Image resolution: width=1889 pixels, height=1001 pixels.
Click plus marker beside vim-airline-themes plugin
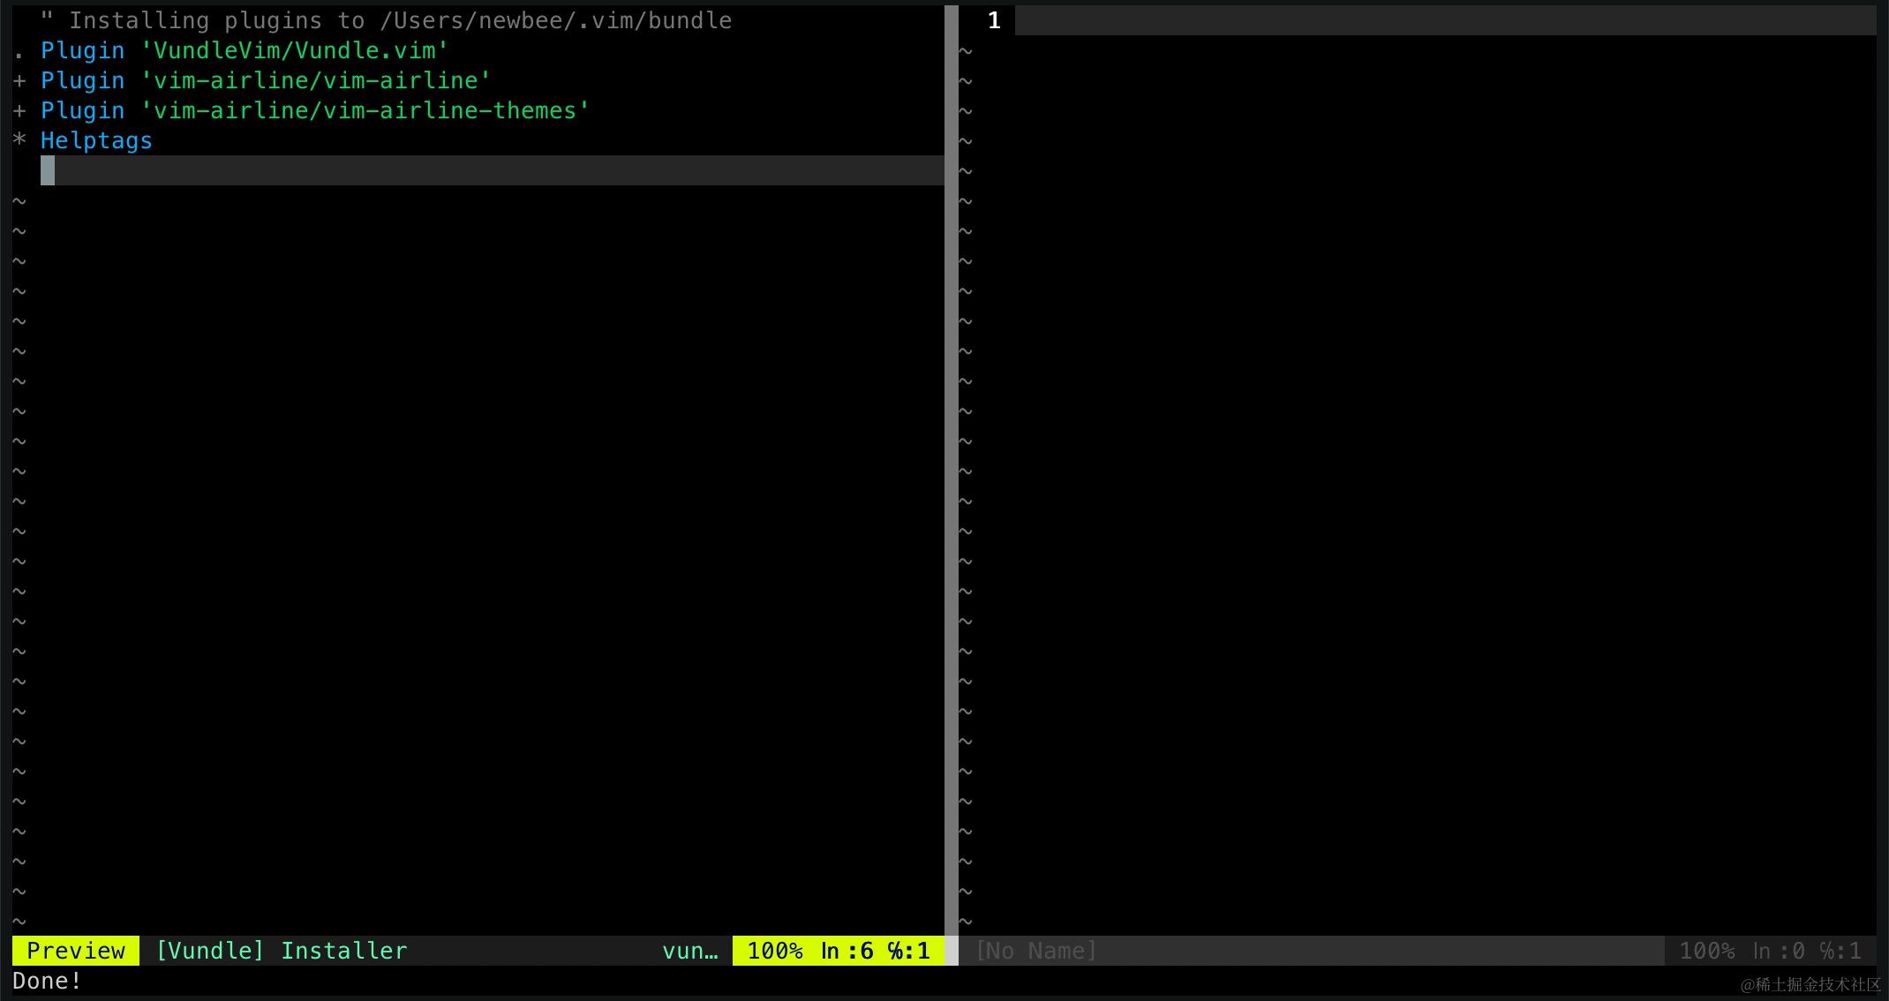click(19, 110)
